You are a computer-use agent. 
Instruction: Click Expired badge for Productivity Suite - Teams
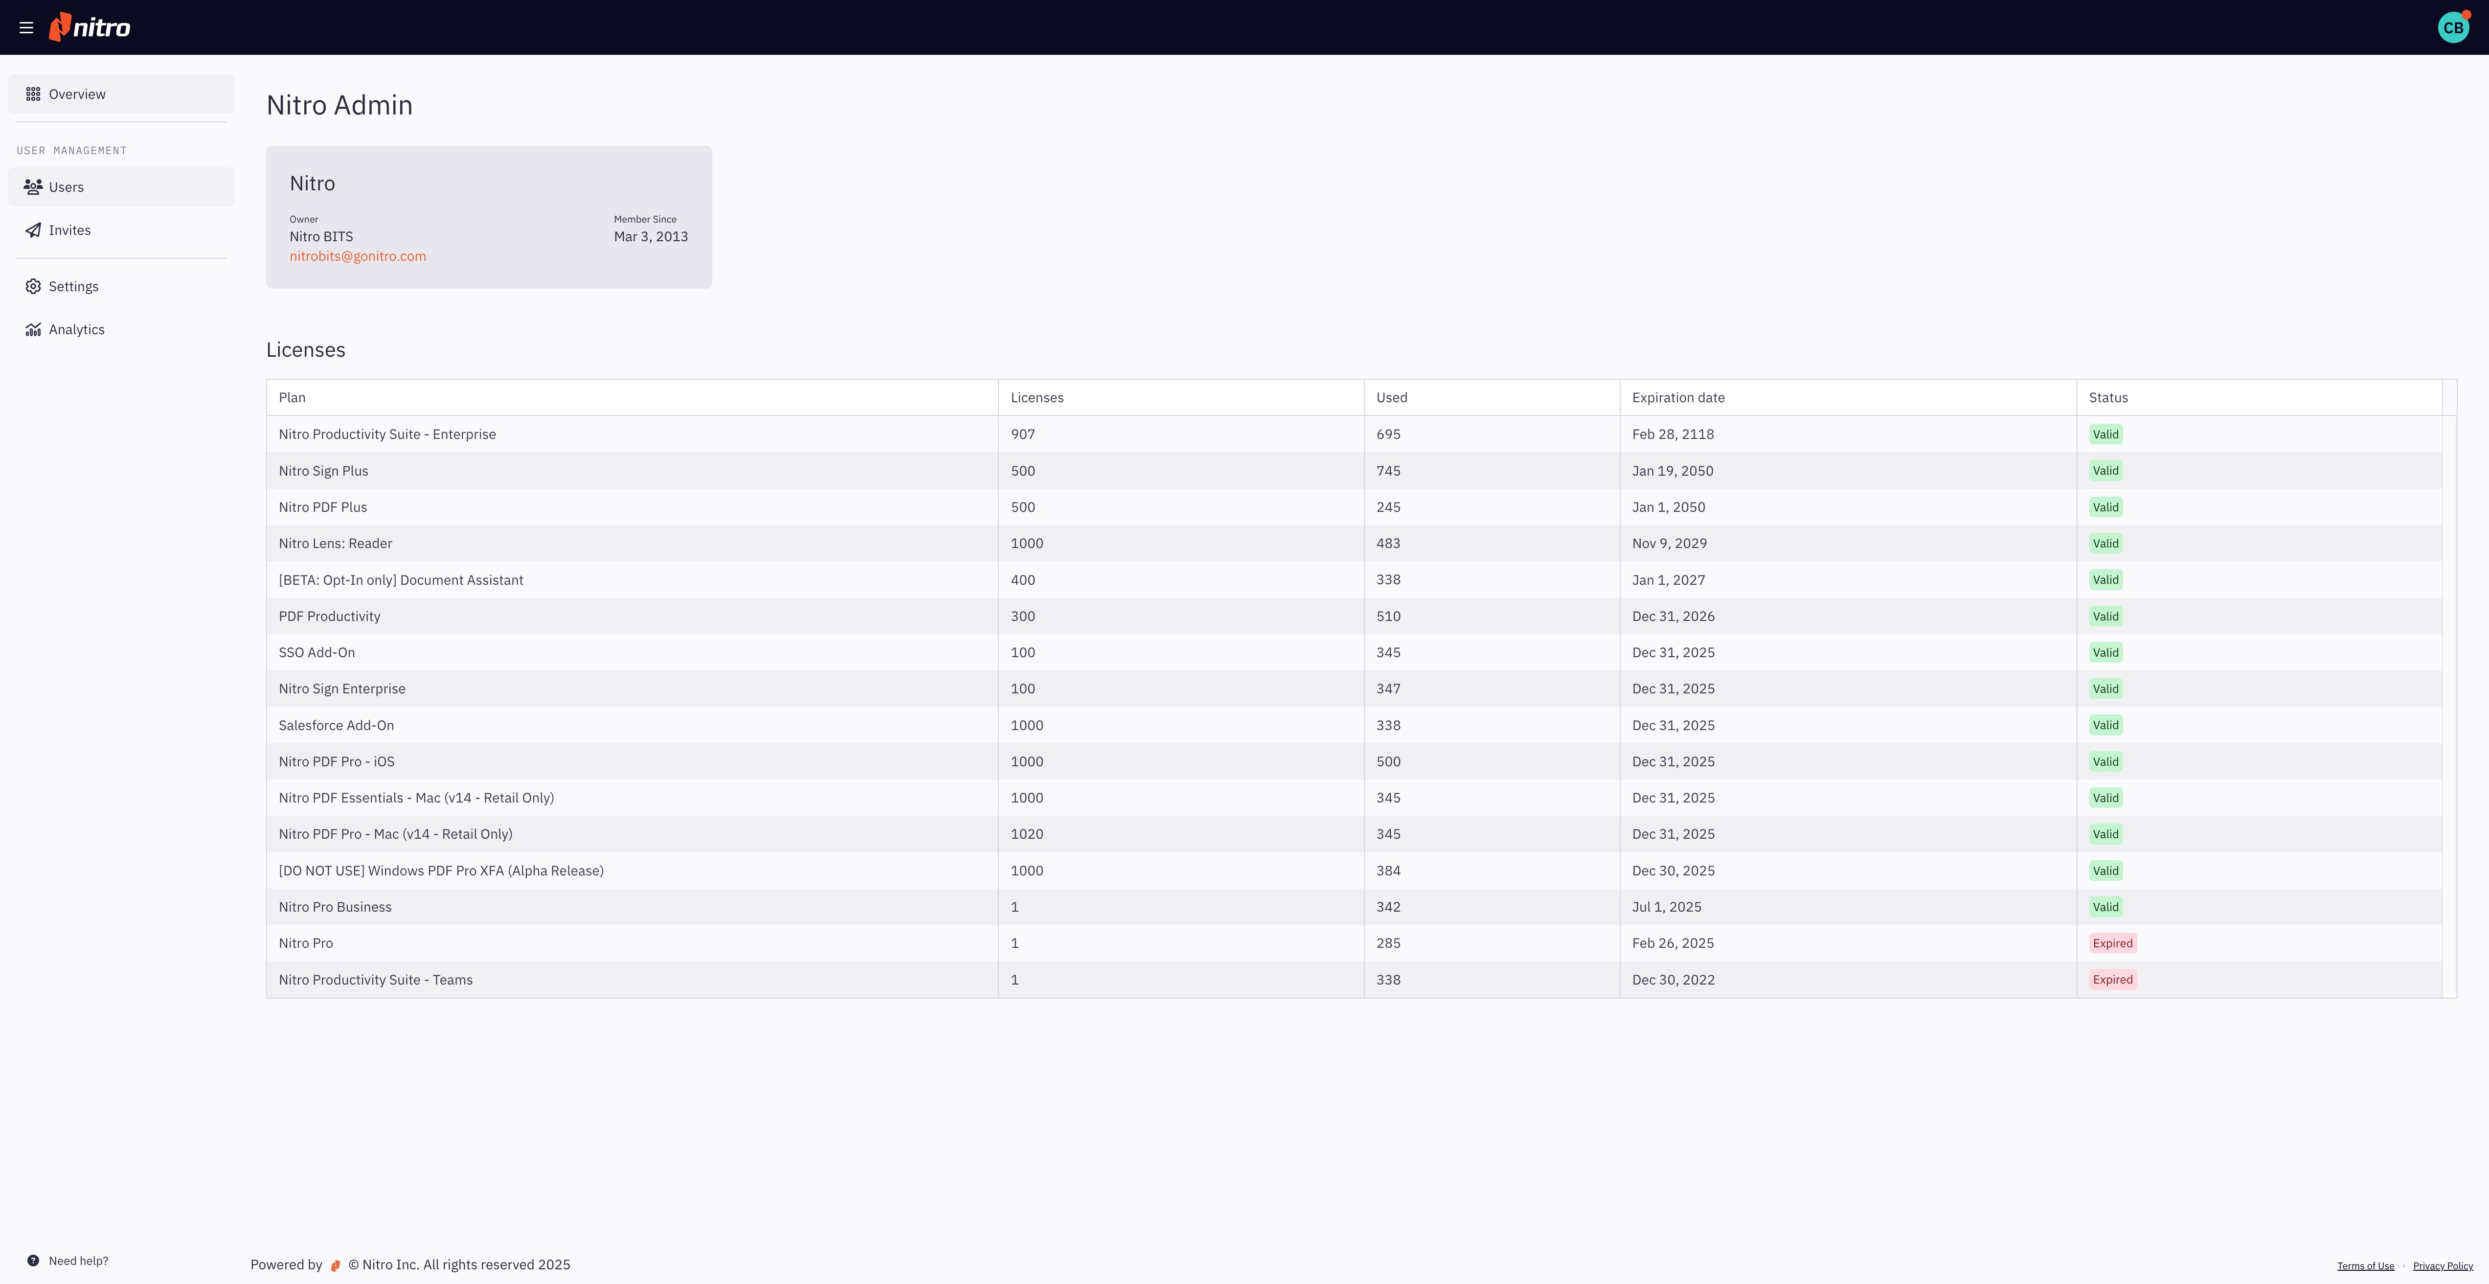click(x=2112, y=980)
